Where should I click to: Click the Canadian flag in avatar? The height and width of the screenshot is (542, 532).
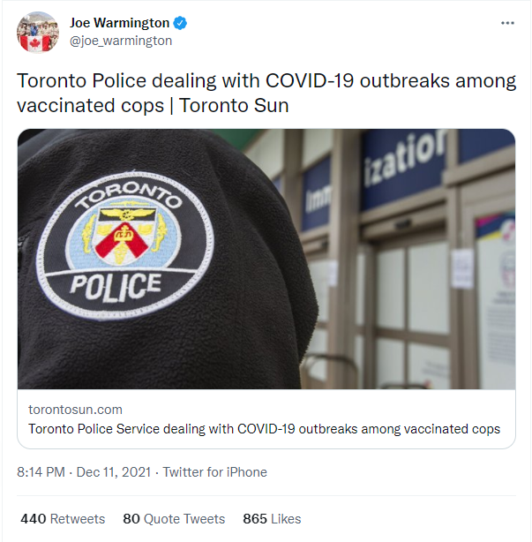pyautogui.click(x=34, y=43)
